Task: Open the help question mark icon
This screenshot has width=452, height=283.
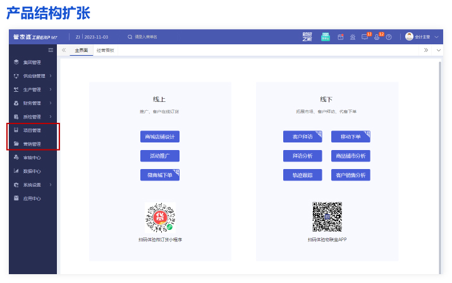Action: point(389,37)
